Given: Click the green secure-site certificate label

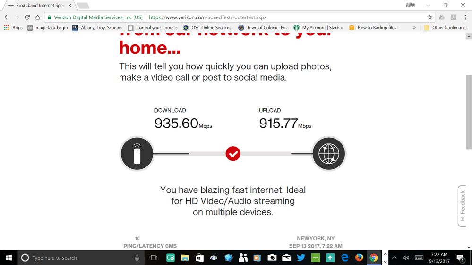Looking at the screenshot, I should [x=95, y=17].
